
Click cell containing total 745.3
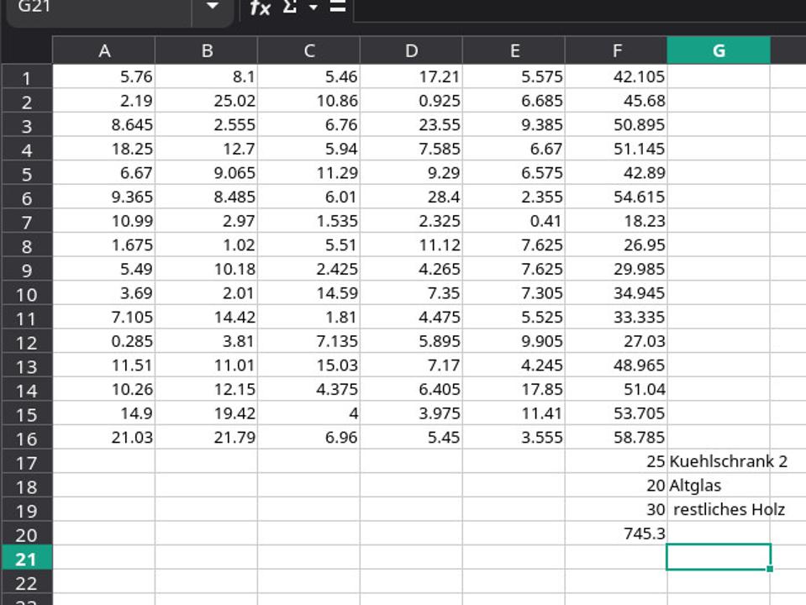pos(617,534)
